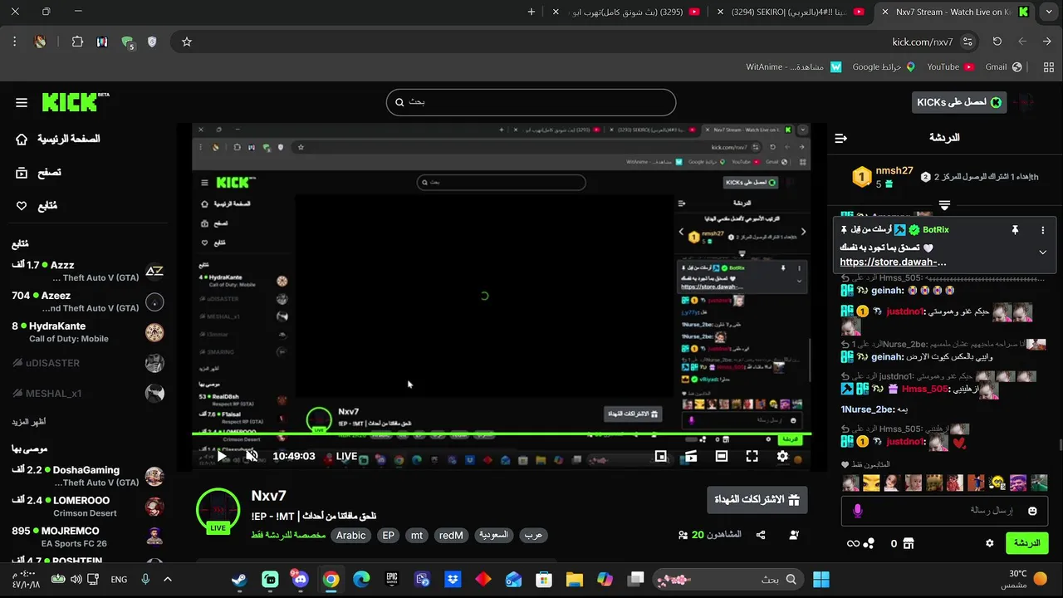Open the pinned message three-dot menu
Screen dimensions: 1063x598
1043,230
